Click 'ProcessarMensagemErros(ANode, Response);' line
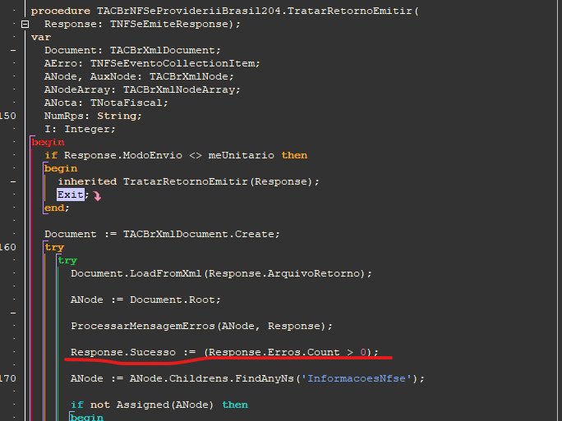Image resolution: width=562 pixels, height=421 pixels. point(202,326)
